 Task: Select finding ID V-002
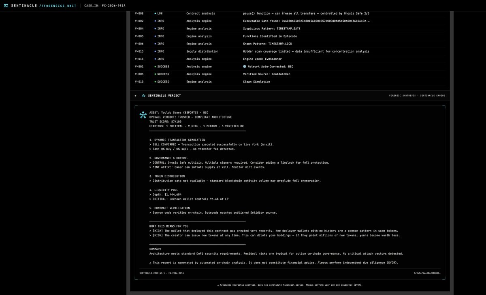(x=139, y=21)
